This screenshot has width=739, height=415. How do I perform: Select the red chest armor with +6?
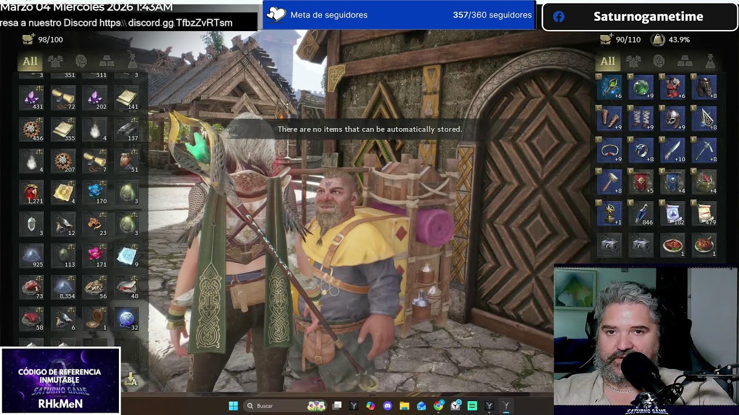click(673, 87)
